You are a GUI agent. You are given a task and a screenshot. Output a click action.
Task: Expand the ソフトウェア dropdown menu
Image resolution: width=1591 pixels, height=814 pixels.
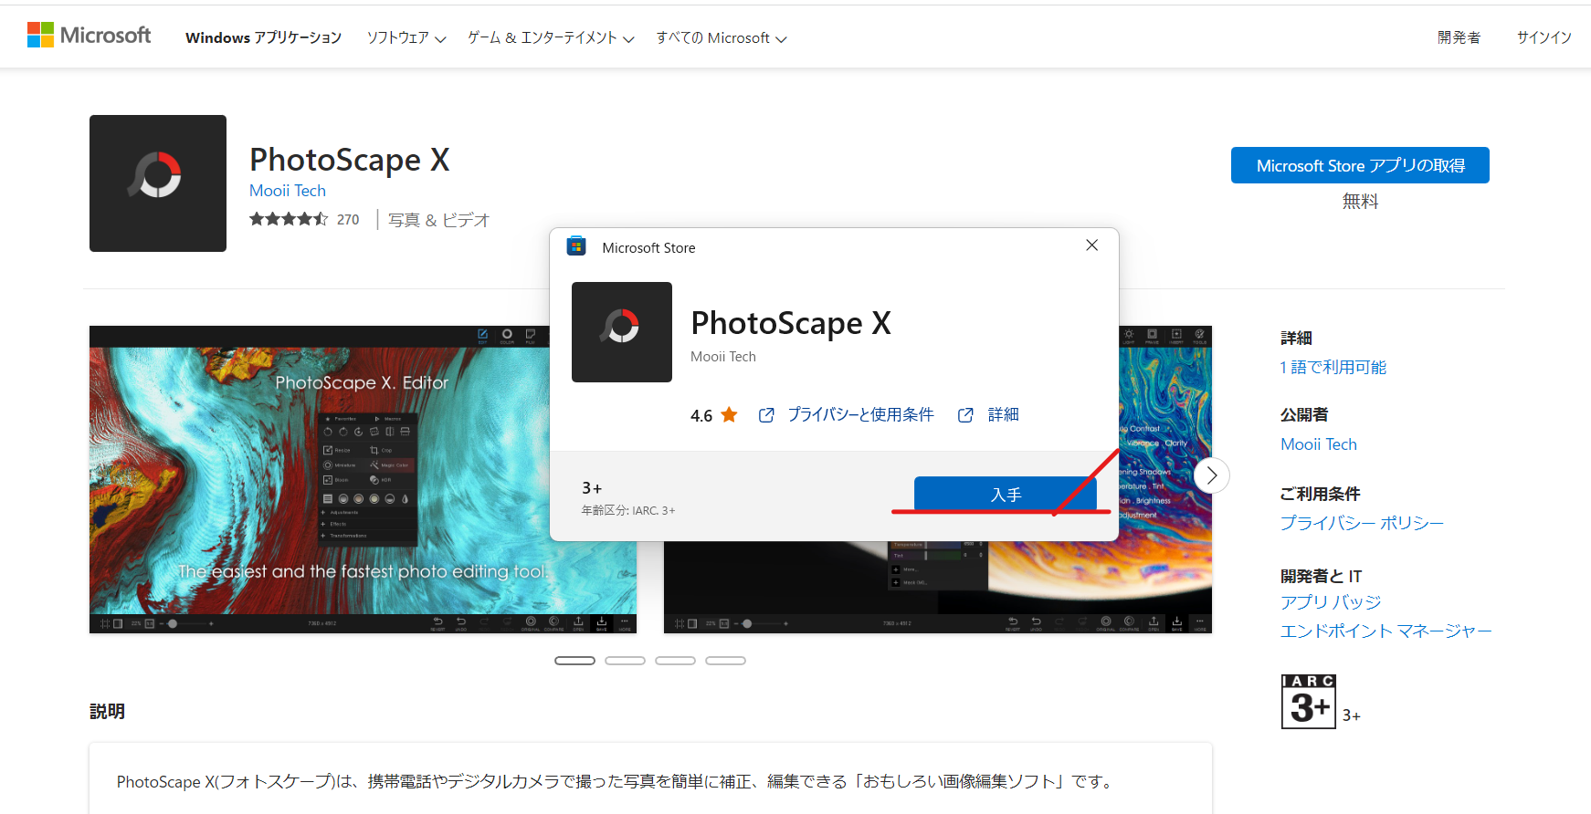[x=406, y=37]
